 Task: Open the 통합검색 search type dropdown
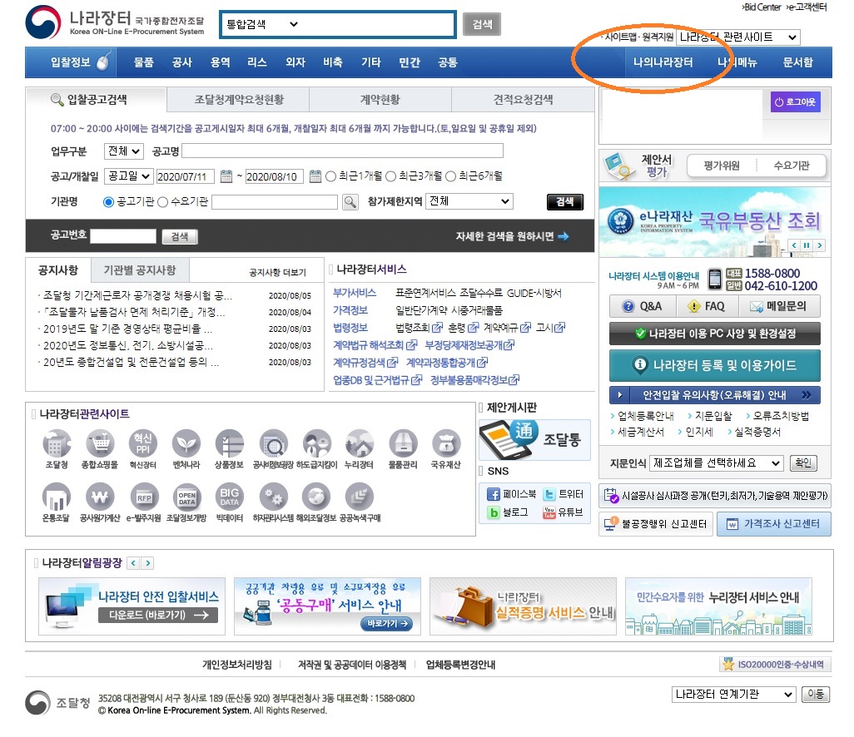coord(262,24)
